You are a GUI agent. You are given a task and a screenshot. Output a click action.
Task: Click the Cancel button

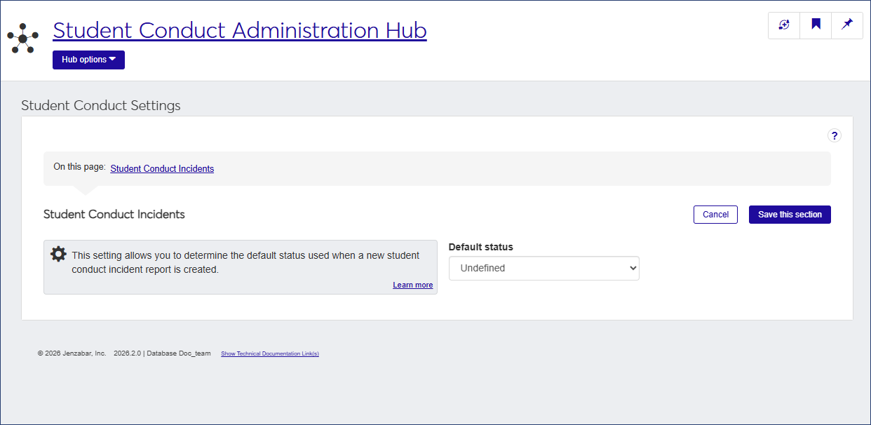[x=715, y=215]
